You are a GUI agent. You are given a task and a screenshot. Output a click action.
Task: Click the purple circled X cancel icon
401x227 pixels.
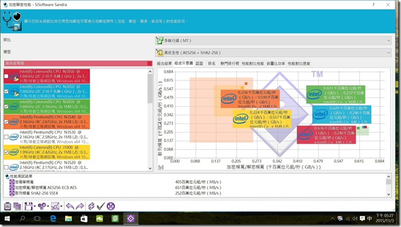(x=111, y=206)
